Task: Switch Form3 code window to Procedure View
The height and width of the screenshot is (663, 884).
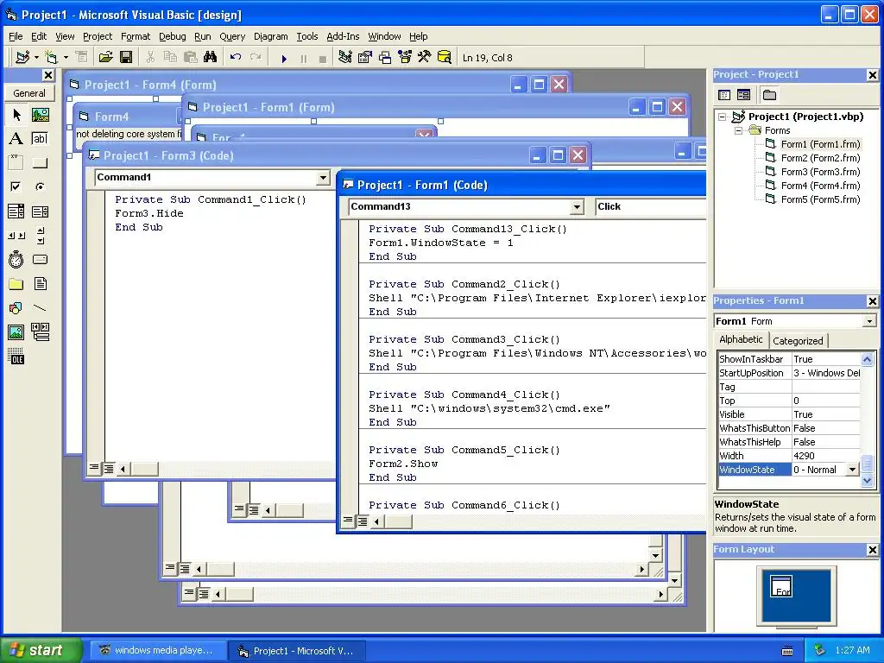Action: tap(94, 468)
